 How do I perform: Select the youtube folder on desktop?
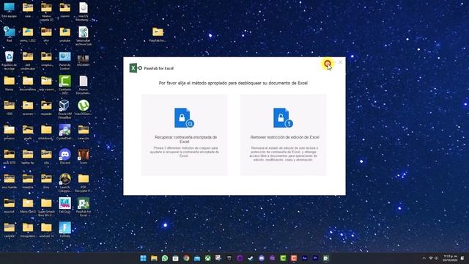tap(65, 34)
